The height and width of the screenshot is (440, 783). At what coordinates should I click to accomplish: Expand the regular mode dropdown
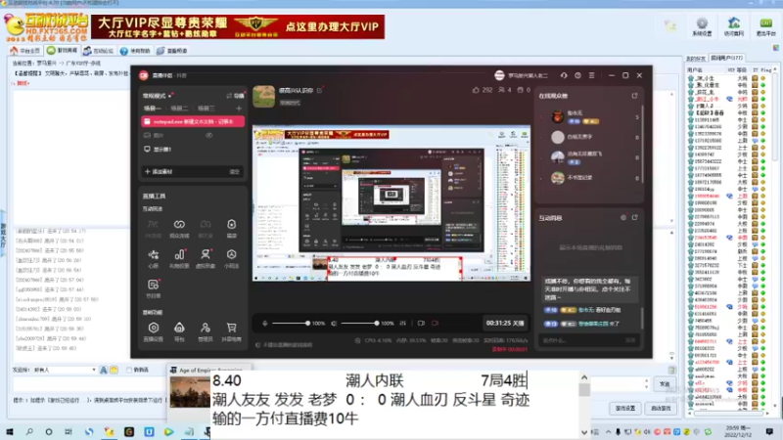click(159, 96)
